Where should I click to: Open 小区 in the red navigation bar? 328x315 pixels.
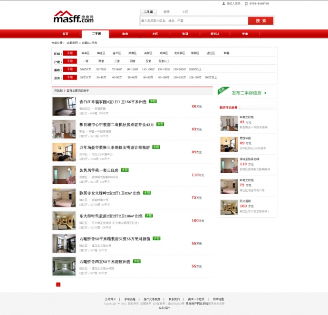(155, 34)
